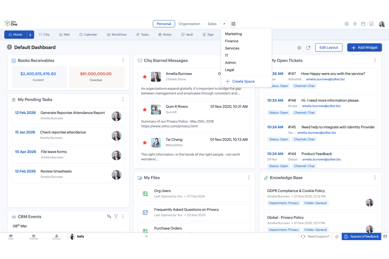Screen dimensions: 389x259
Task: Open Books Receivables widget options menu
Action: coord(123,60)
